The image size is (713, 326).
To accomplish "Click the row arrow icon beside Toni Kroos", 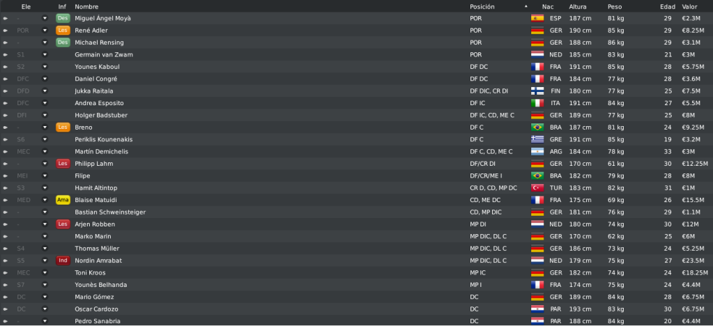I will (x=6, y=273).
